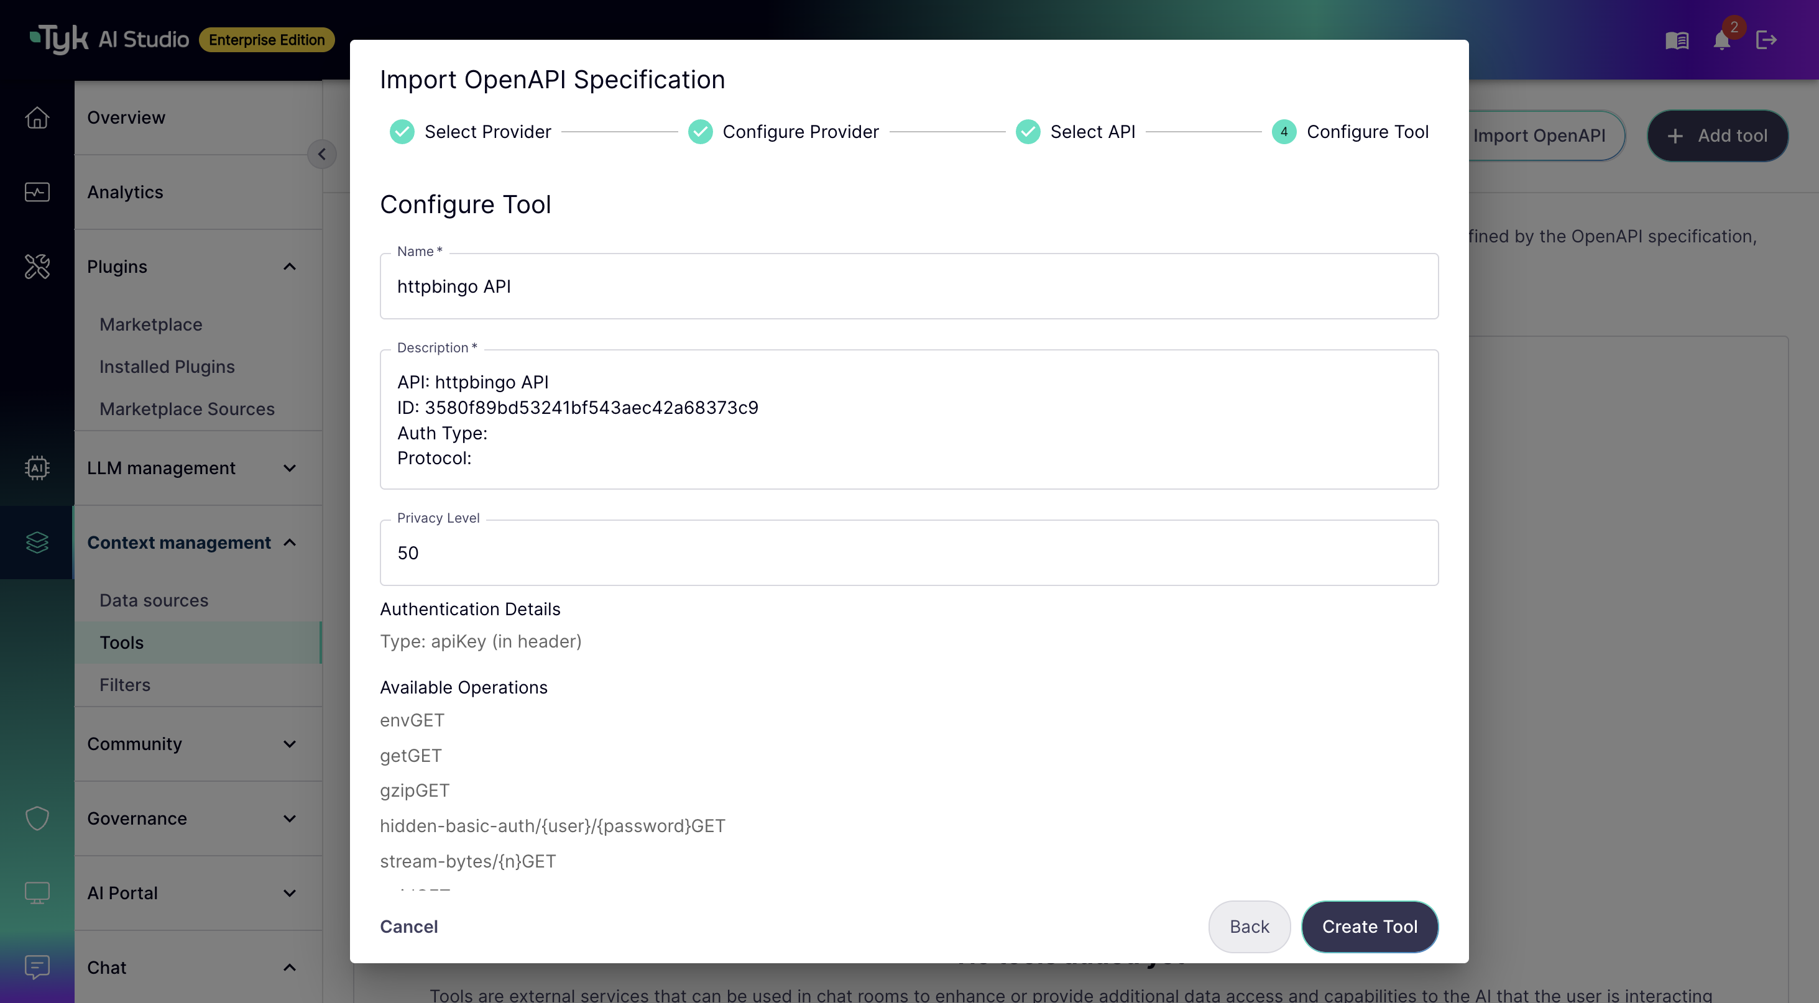This screenshot has width=1819, height=1003.
Task: Select the stream-bytes/{n}GET operation text
Action: coord(467,861)
